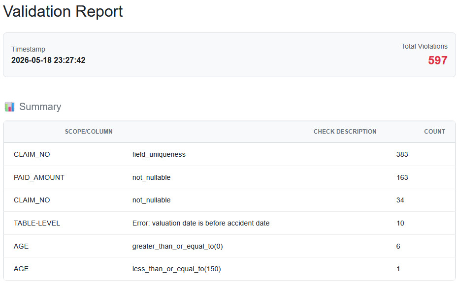Screen dimensions: 458x283
Task: Click the CHECK DESCRIPTION column header
Action: point(345,132)
